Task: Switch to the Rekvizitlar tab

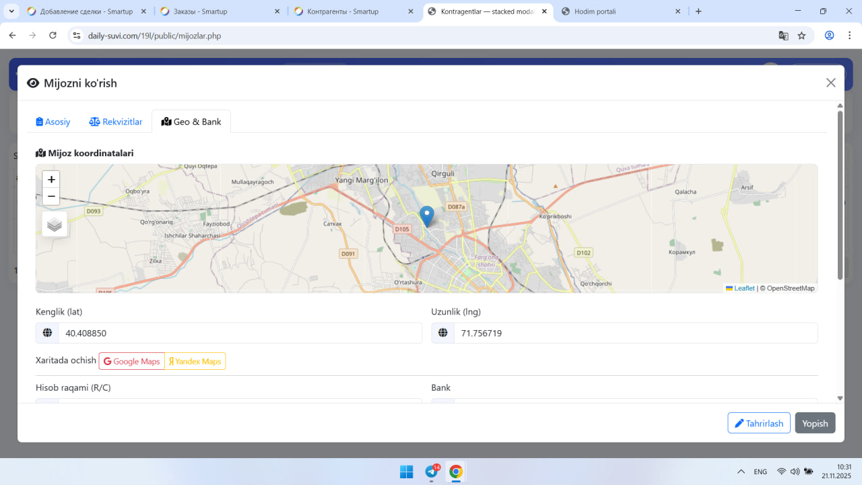Action: pos(116,122)
